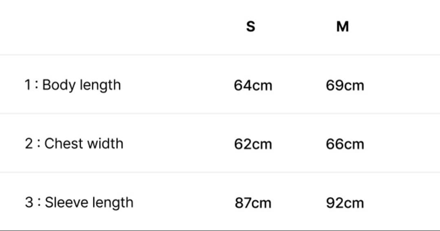Click the divider line below the size header row
This screenshot has width=440, height=231.
220,55
